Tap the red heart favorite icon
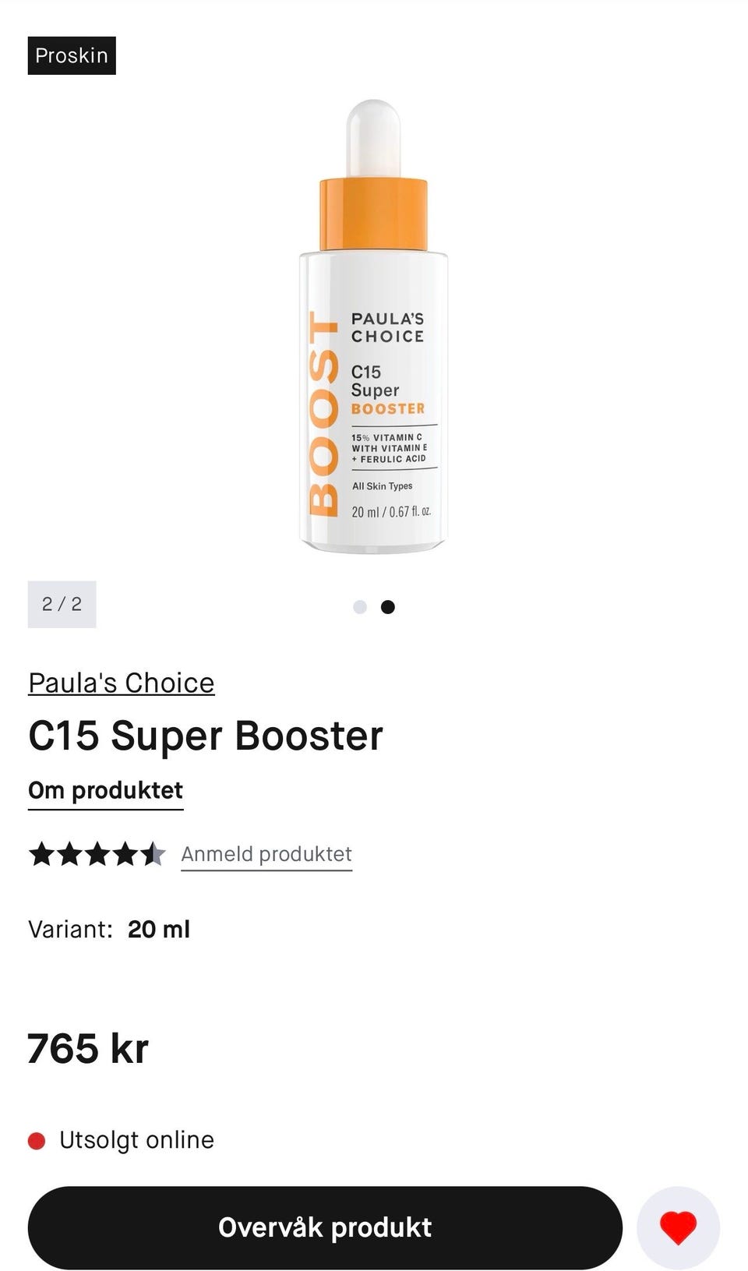The image size is (748, 1271). tap(678, 1227)
